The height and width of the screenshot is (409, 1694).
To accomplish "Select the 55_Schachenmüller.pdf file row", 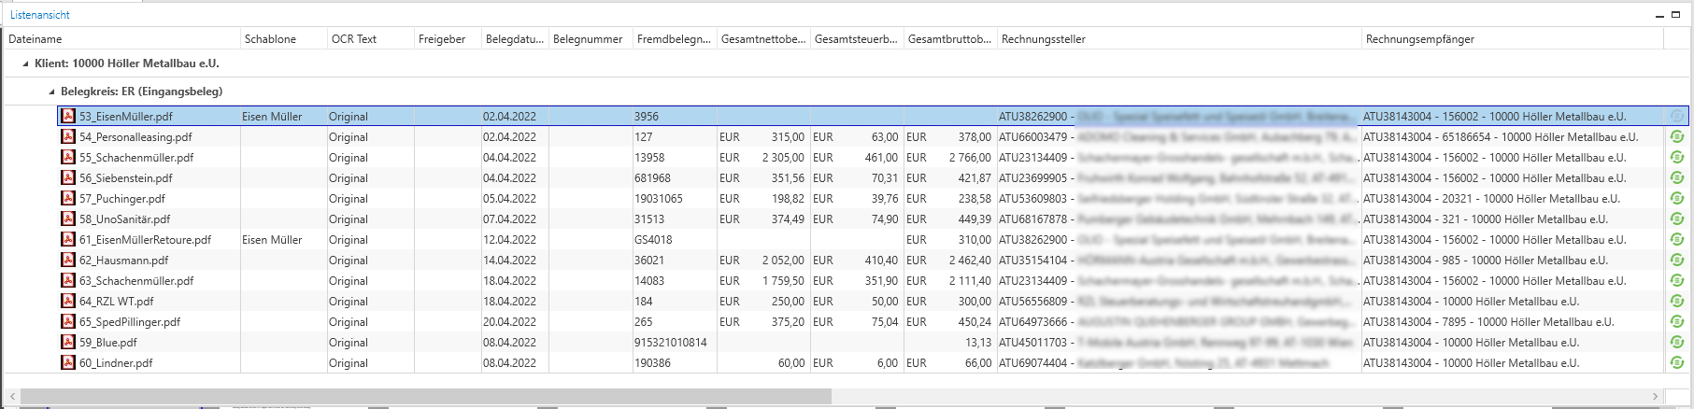I will click(136, 158).
